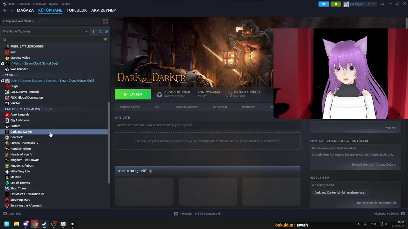Click the Oynama Süresi clock icon
This screenshot has width=408, height=229.
click(x=229, y=94)
